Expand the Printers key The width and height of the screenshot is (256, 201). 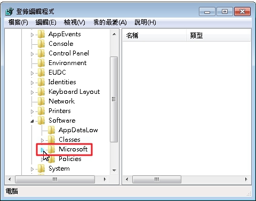[x=32, y=111]
